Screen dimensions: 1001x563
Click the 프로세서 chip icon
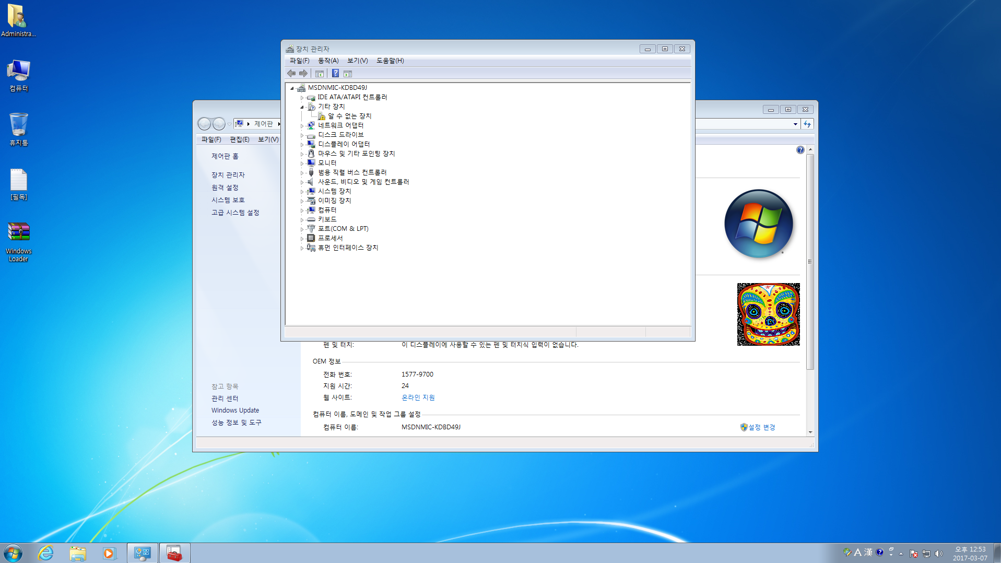pyautogui.click(x=311, y=238)
